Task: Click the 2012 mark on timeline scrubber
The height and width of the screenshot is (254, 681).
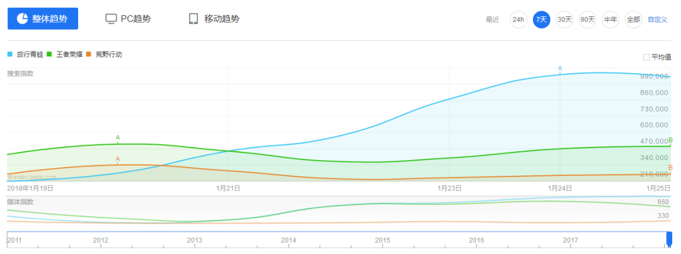Action: click(100, 240)
